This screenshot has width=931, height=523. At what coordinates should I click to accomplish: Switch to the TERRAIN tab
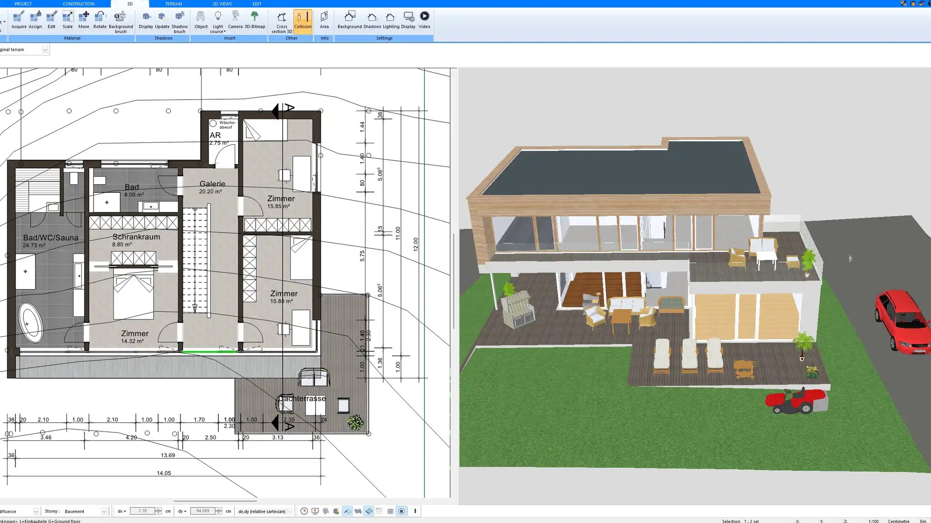click(173, 4)
